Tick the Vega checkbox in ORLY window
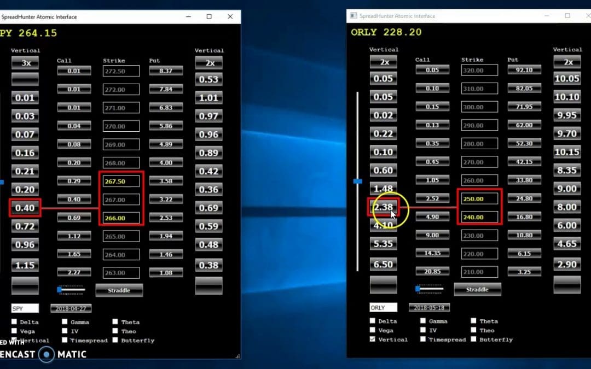This screenshot has width=591, height=369. (x=373, y=330)
